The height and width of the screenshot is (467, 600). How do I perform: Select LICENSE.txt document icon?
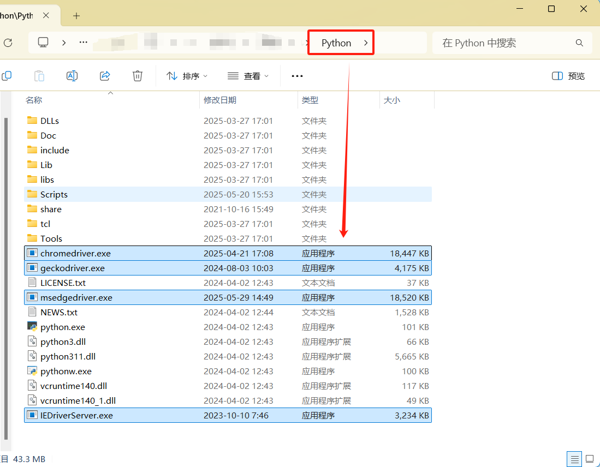click(33, 282)
